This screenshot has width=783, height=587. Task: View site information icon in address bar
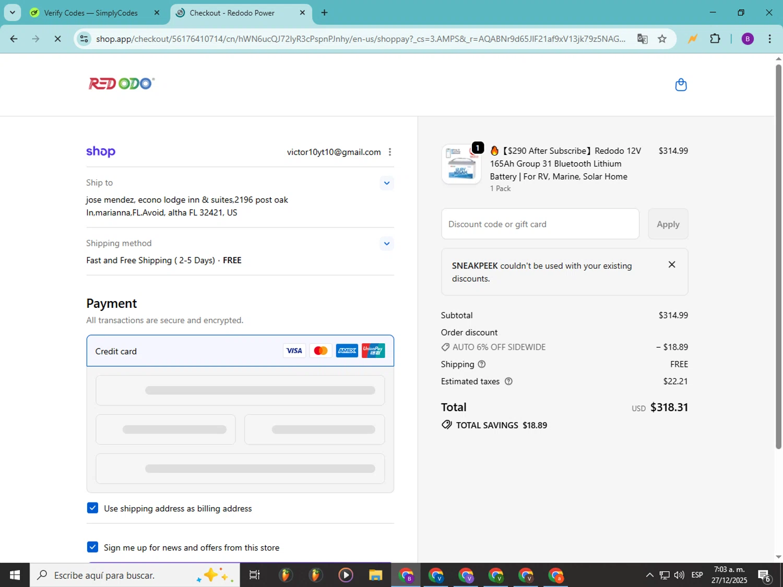tap(84, 39)
